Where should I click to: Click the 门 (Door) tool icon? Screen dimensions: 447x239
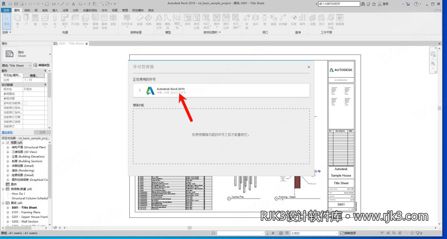[x=26, y=18]
